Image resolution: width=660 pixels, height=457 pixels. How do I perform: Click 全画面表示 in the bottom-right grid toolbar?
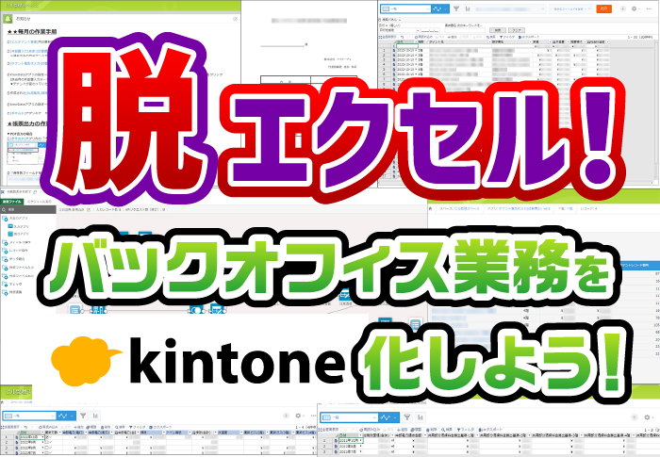point(330,430)
